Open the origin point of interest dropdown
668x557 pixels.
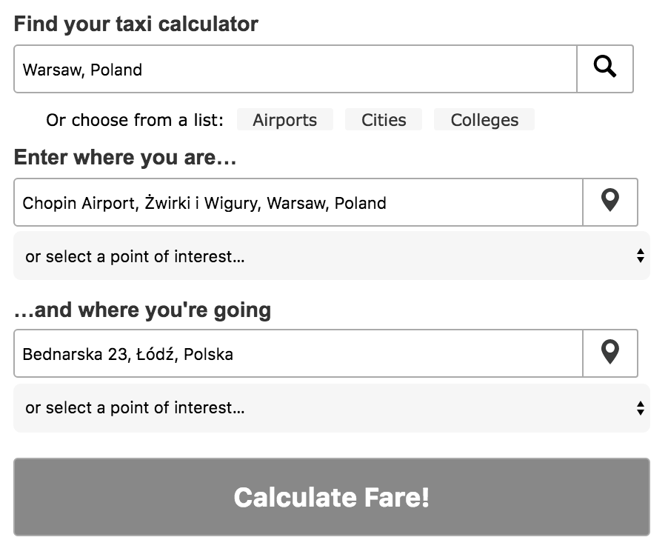(x=332, y=256)
